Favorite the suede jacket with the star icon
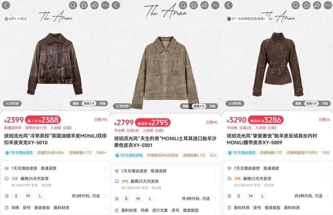This screenshot has height=215, width=333. (194, 5)
